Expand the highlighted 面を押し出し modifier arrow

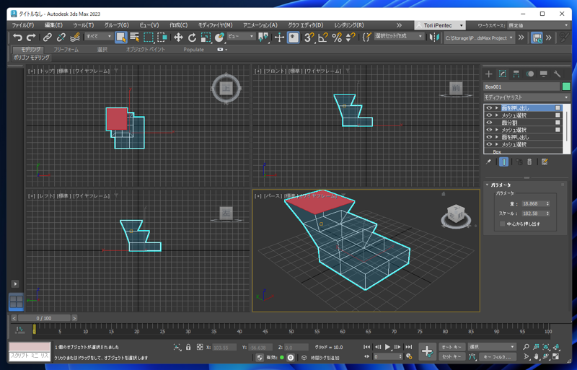497,108
